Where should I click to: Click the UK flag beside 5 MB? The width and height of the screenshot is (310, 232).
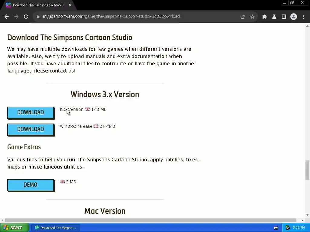[62, 182]
